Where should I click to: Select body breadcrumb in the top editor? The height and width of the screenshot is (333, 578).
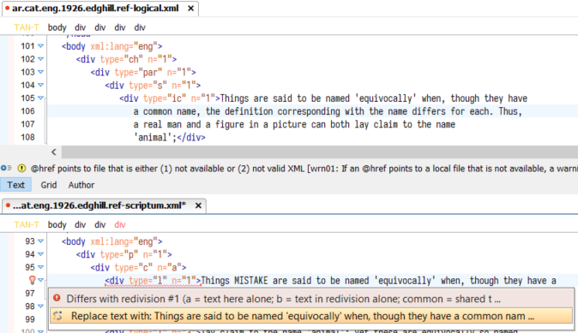[x=57, y=27]
